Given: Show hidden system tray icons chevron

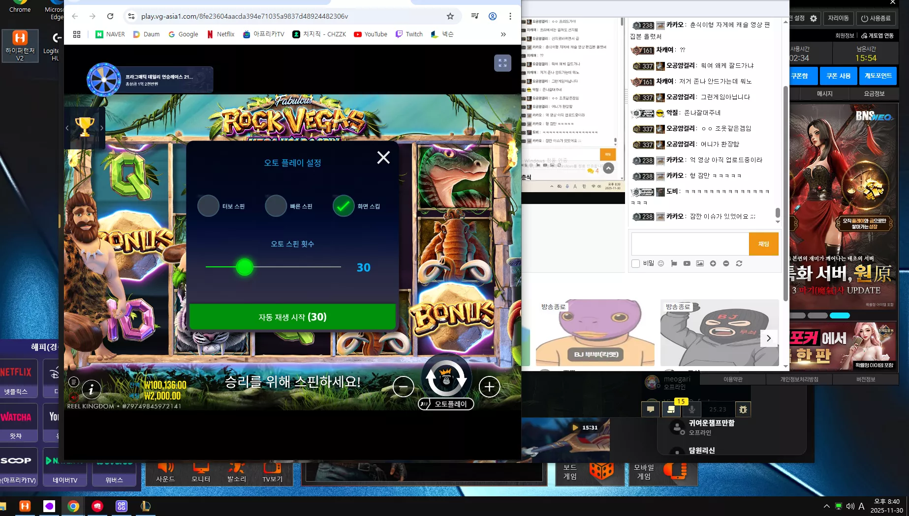Looking at the screenshot, I should tap(826, 506).
